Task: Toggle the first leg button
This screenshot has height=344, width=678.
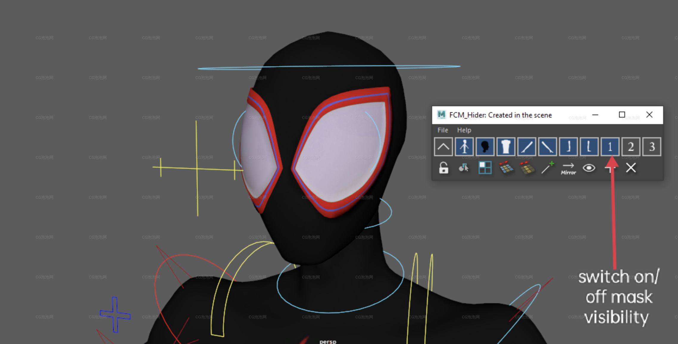Action: click(x=568, y=147)
